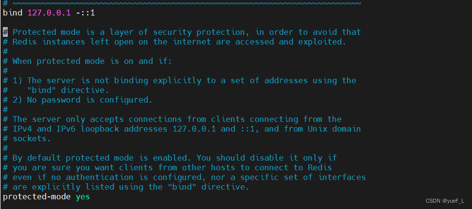Click the "bind" keyword at line start
The image size is (472, 209).
point(13,13)
